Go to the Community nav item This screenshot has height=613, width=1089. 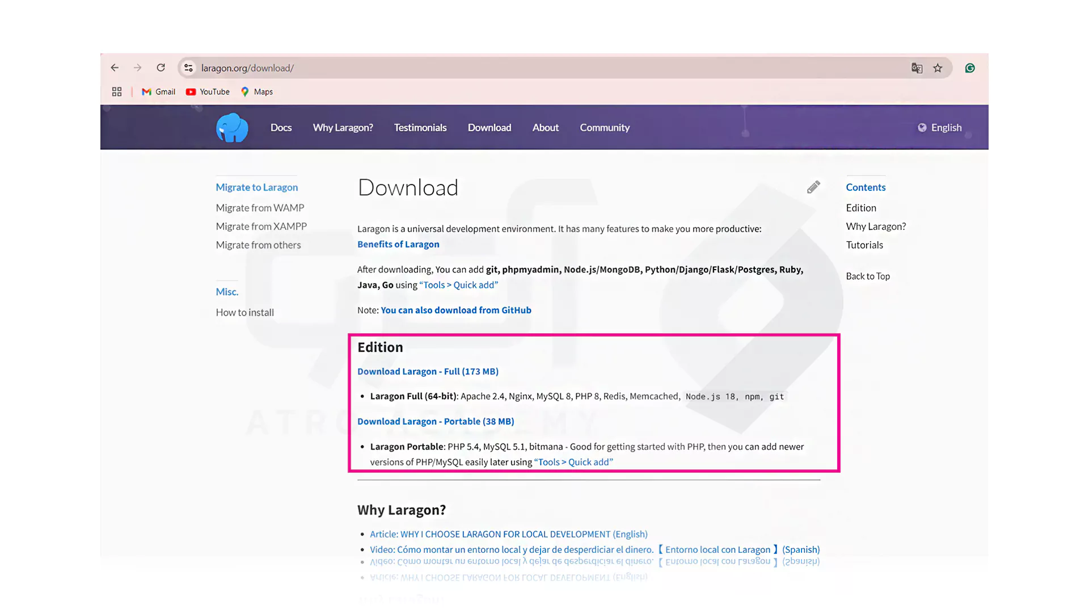[605, 128]
